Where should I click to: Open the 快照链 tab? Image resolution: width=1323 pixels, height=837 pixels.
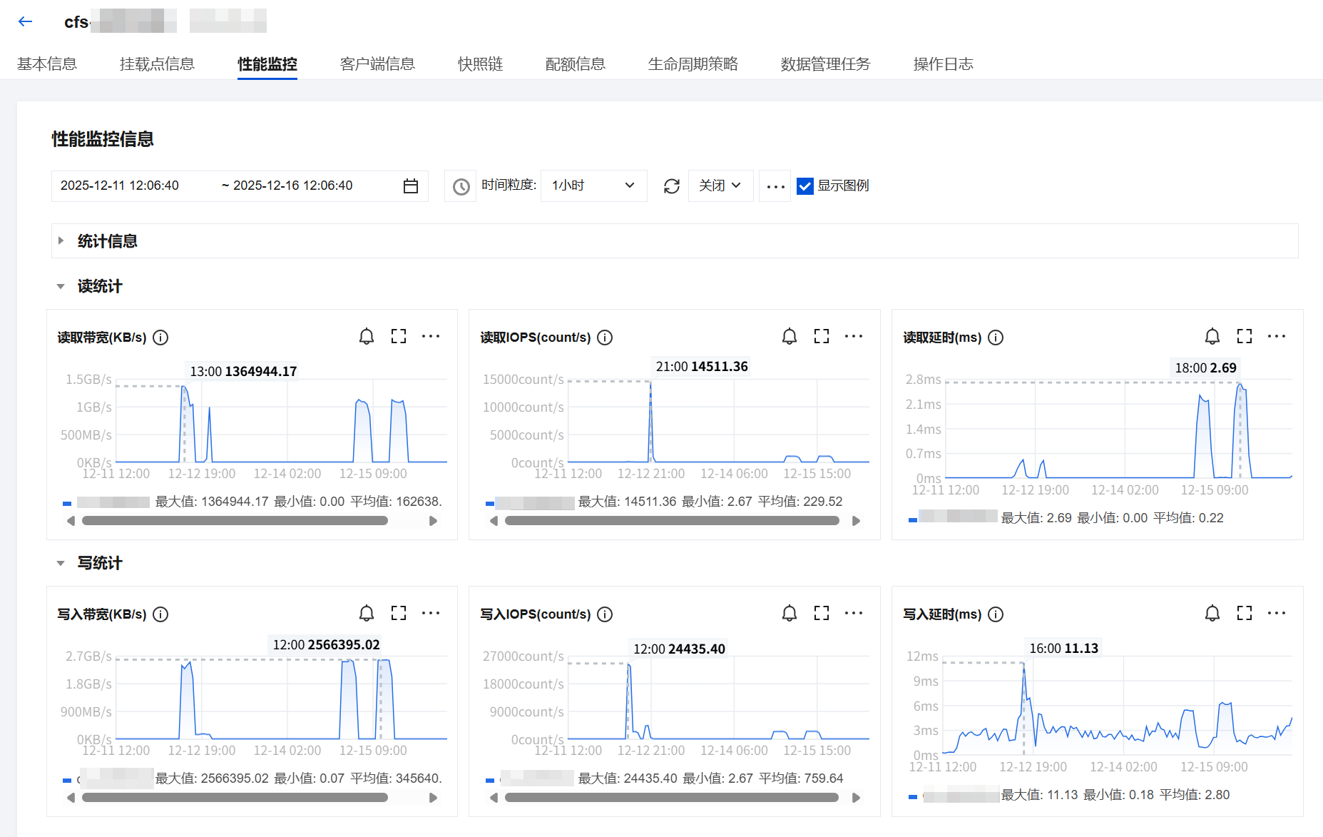click(480, 64)
